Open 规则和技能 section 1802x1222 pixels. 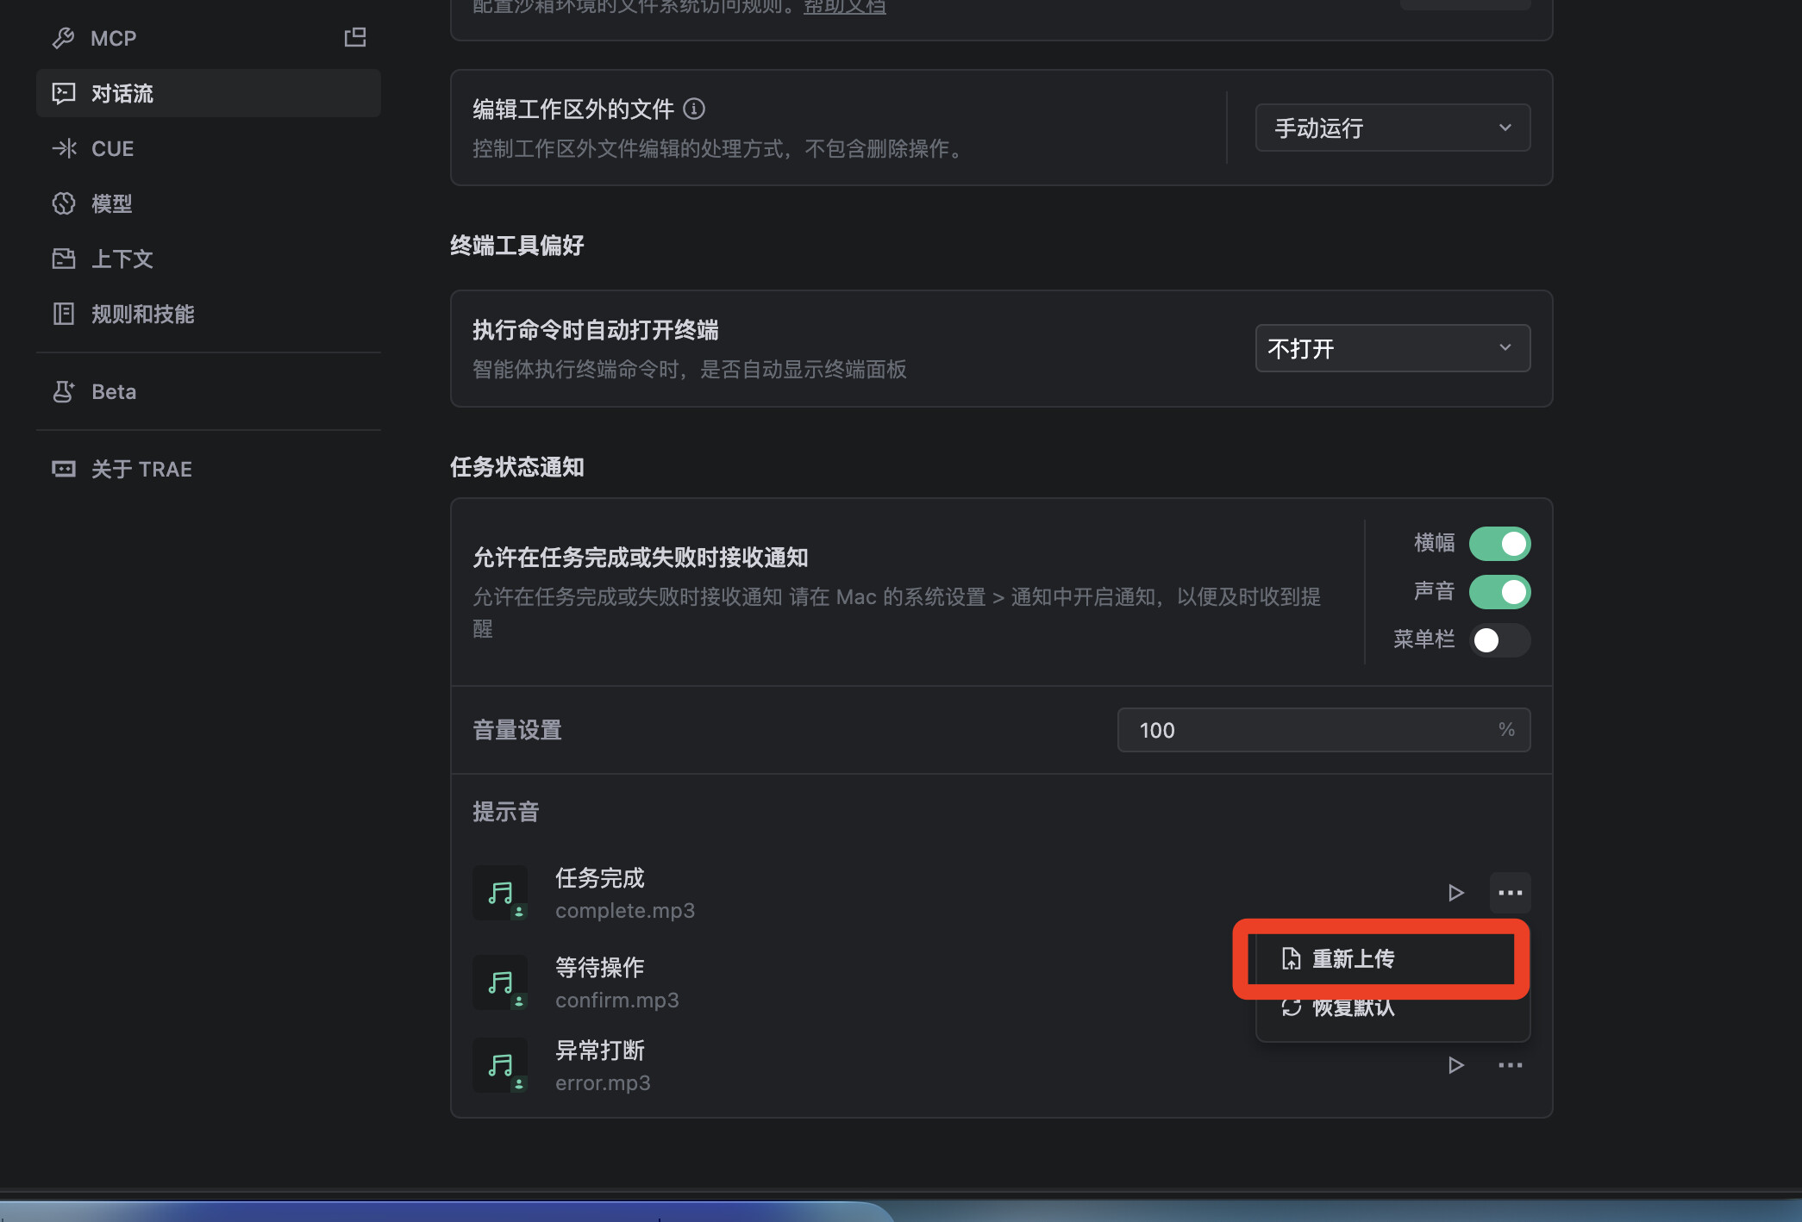click(208, 314)
